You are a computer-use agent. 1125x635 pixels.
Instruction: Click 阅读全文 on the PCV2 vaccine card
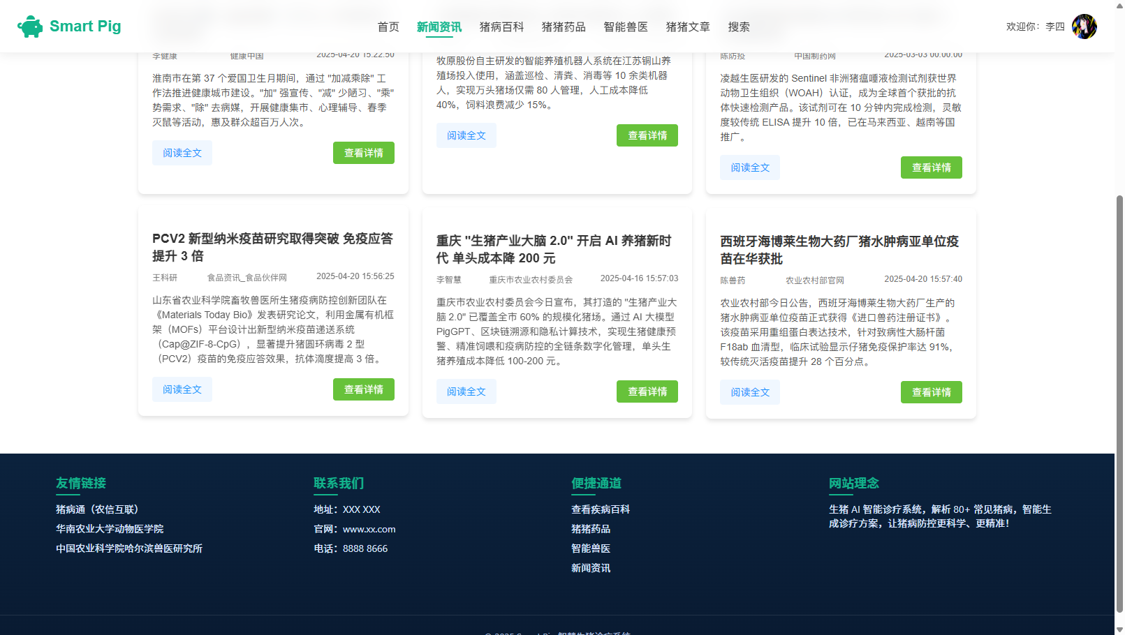point(182,389)
